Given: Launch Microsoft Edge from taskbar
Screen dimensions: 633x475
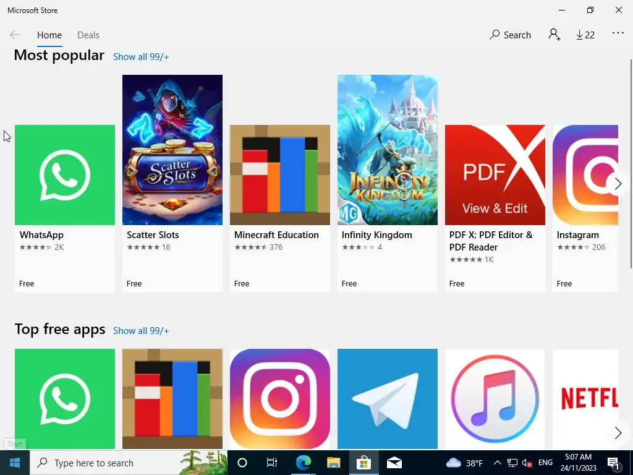Looking at the screenshot, I should 304,463.
